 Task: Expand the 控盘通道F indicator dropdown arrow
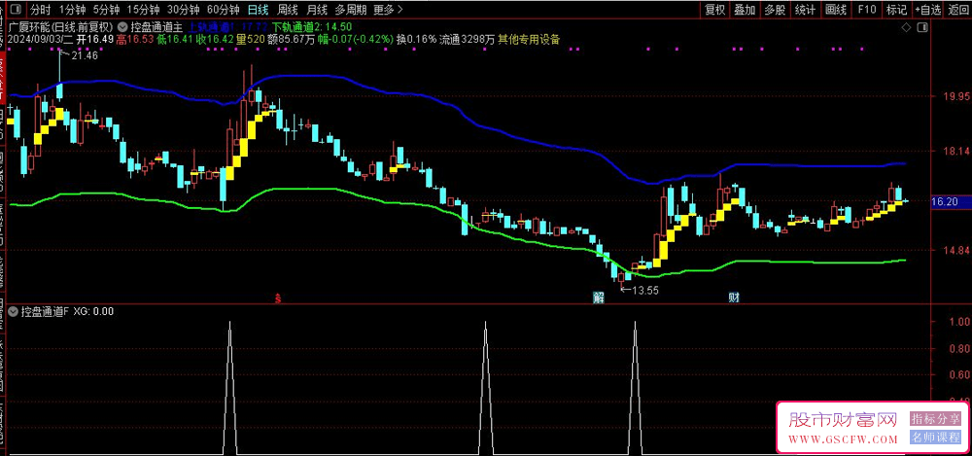[x=15, y=311]
